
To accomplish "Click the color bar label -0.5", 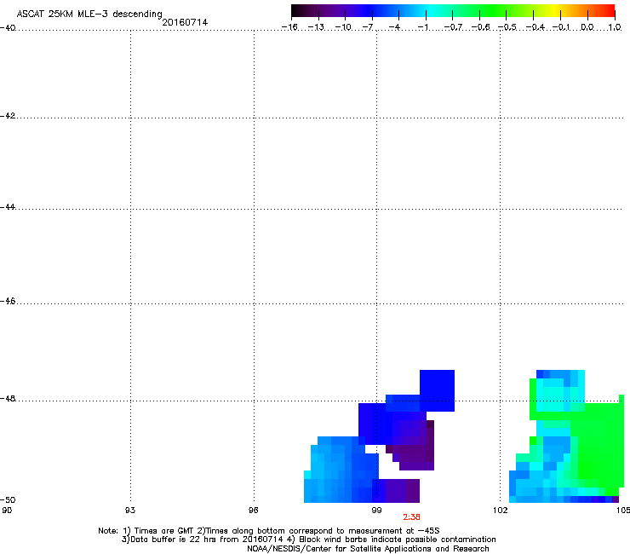I will pyautogui.click(x=507, y=27).
